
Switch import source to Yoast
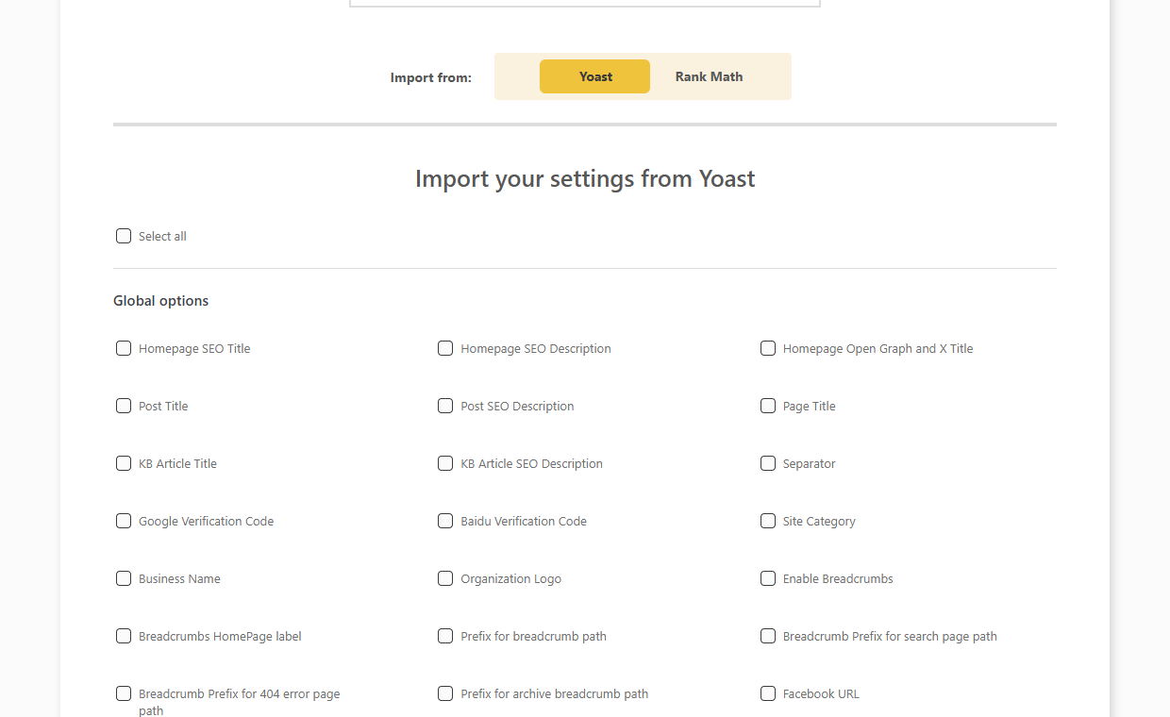click(x=594, y=76)
